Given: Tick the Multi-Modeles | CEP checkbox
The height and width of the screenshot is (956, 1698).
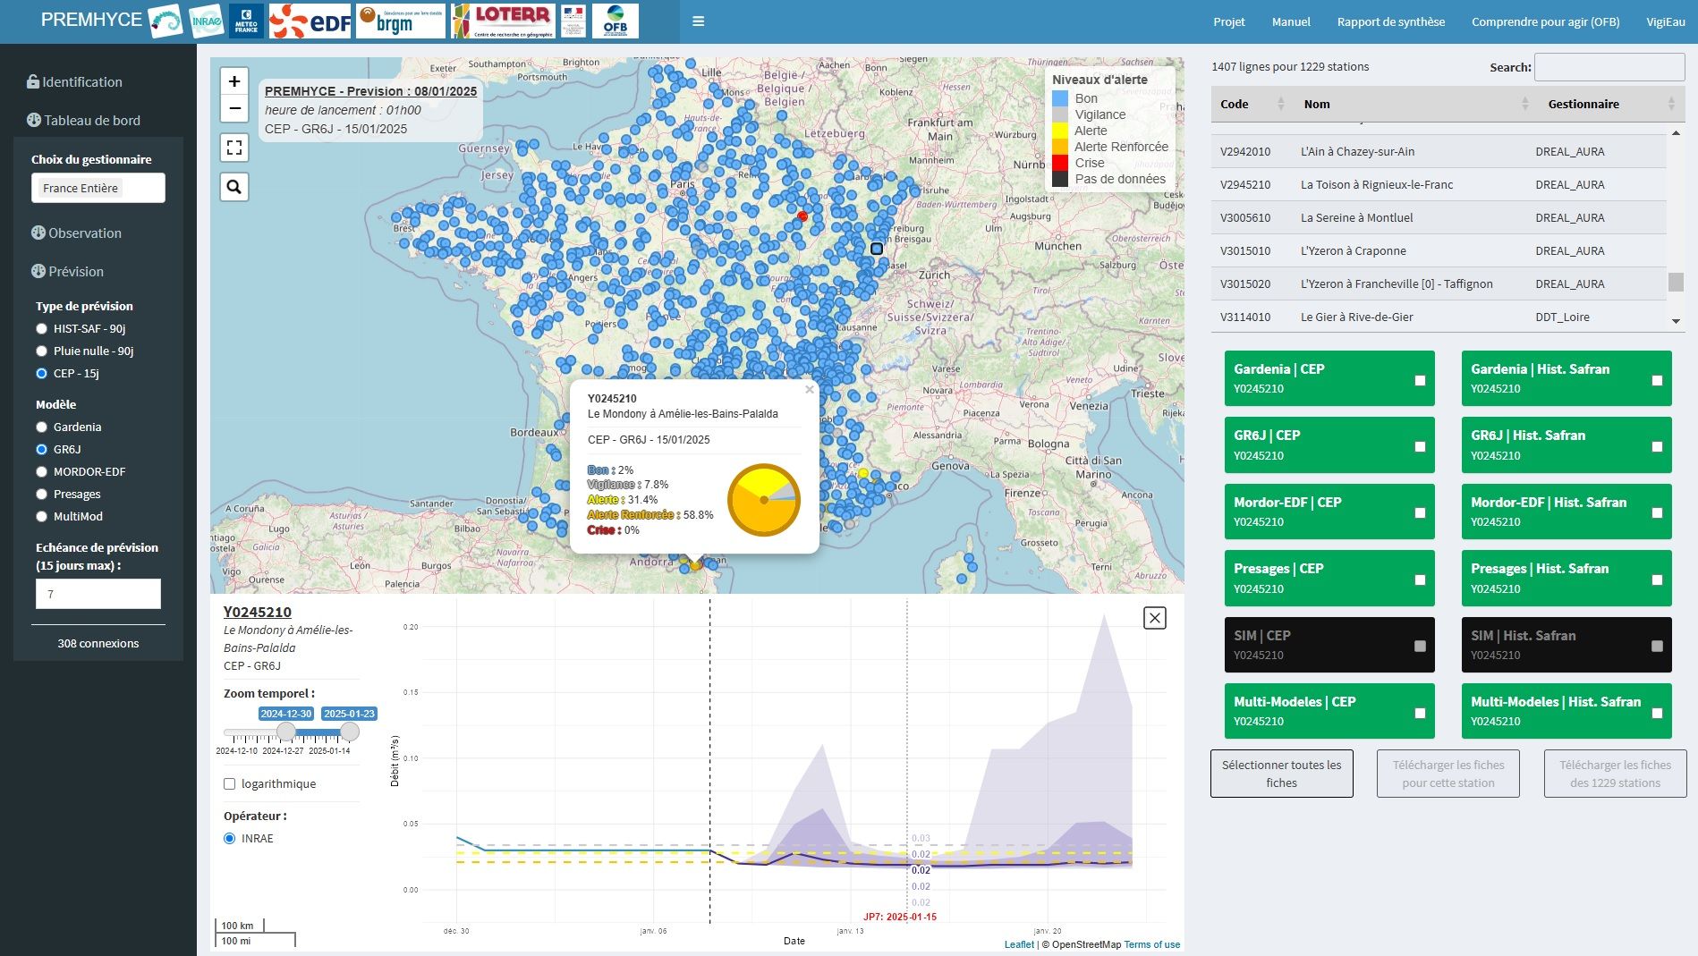Looking at the screenshot, I should [1420, 713].
